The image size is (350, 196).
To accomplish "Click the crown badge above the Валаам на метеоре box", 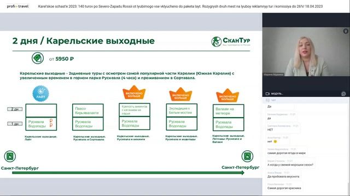I will (x=227, y=96).
